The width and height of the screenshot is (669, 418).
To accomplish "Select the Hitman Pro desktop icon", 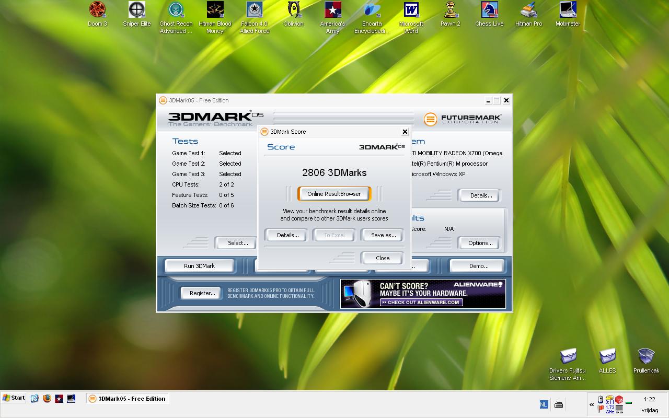I will [x=529, y=14].
